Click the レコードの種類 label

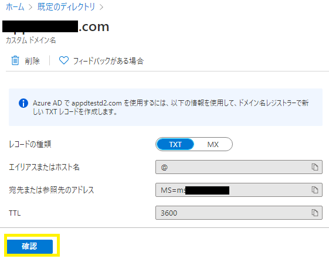click(30, 144)
